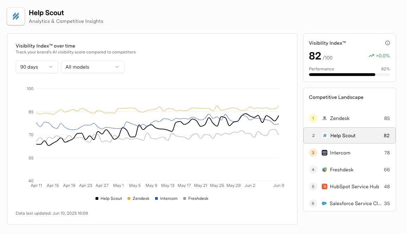The width and height of the screenshot is (407, 234).
Task: Toggle Zendesk series in chart legend
Action: tap(138, 198)
